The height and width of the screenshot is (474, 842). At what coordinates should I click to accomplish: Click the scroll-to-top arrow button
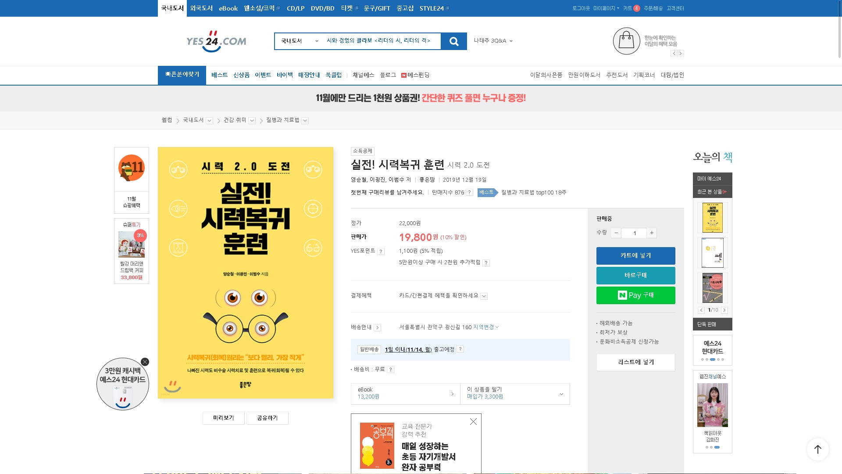point(817,449)
